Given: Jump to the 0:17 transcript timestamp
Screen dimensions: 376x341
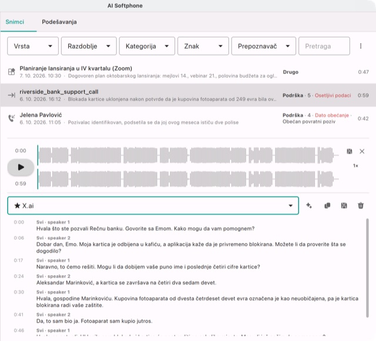Looking at the screenshot, I should click(x=18, y=261).
